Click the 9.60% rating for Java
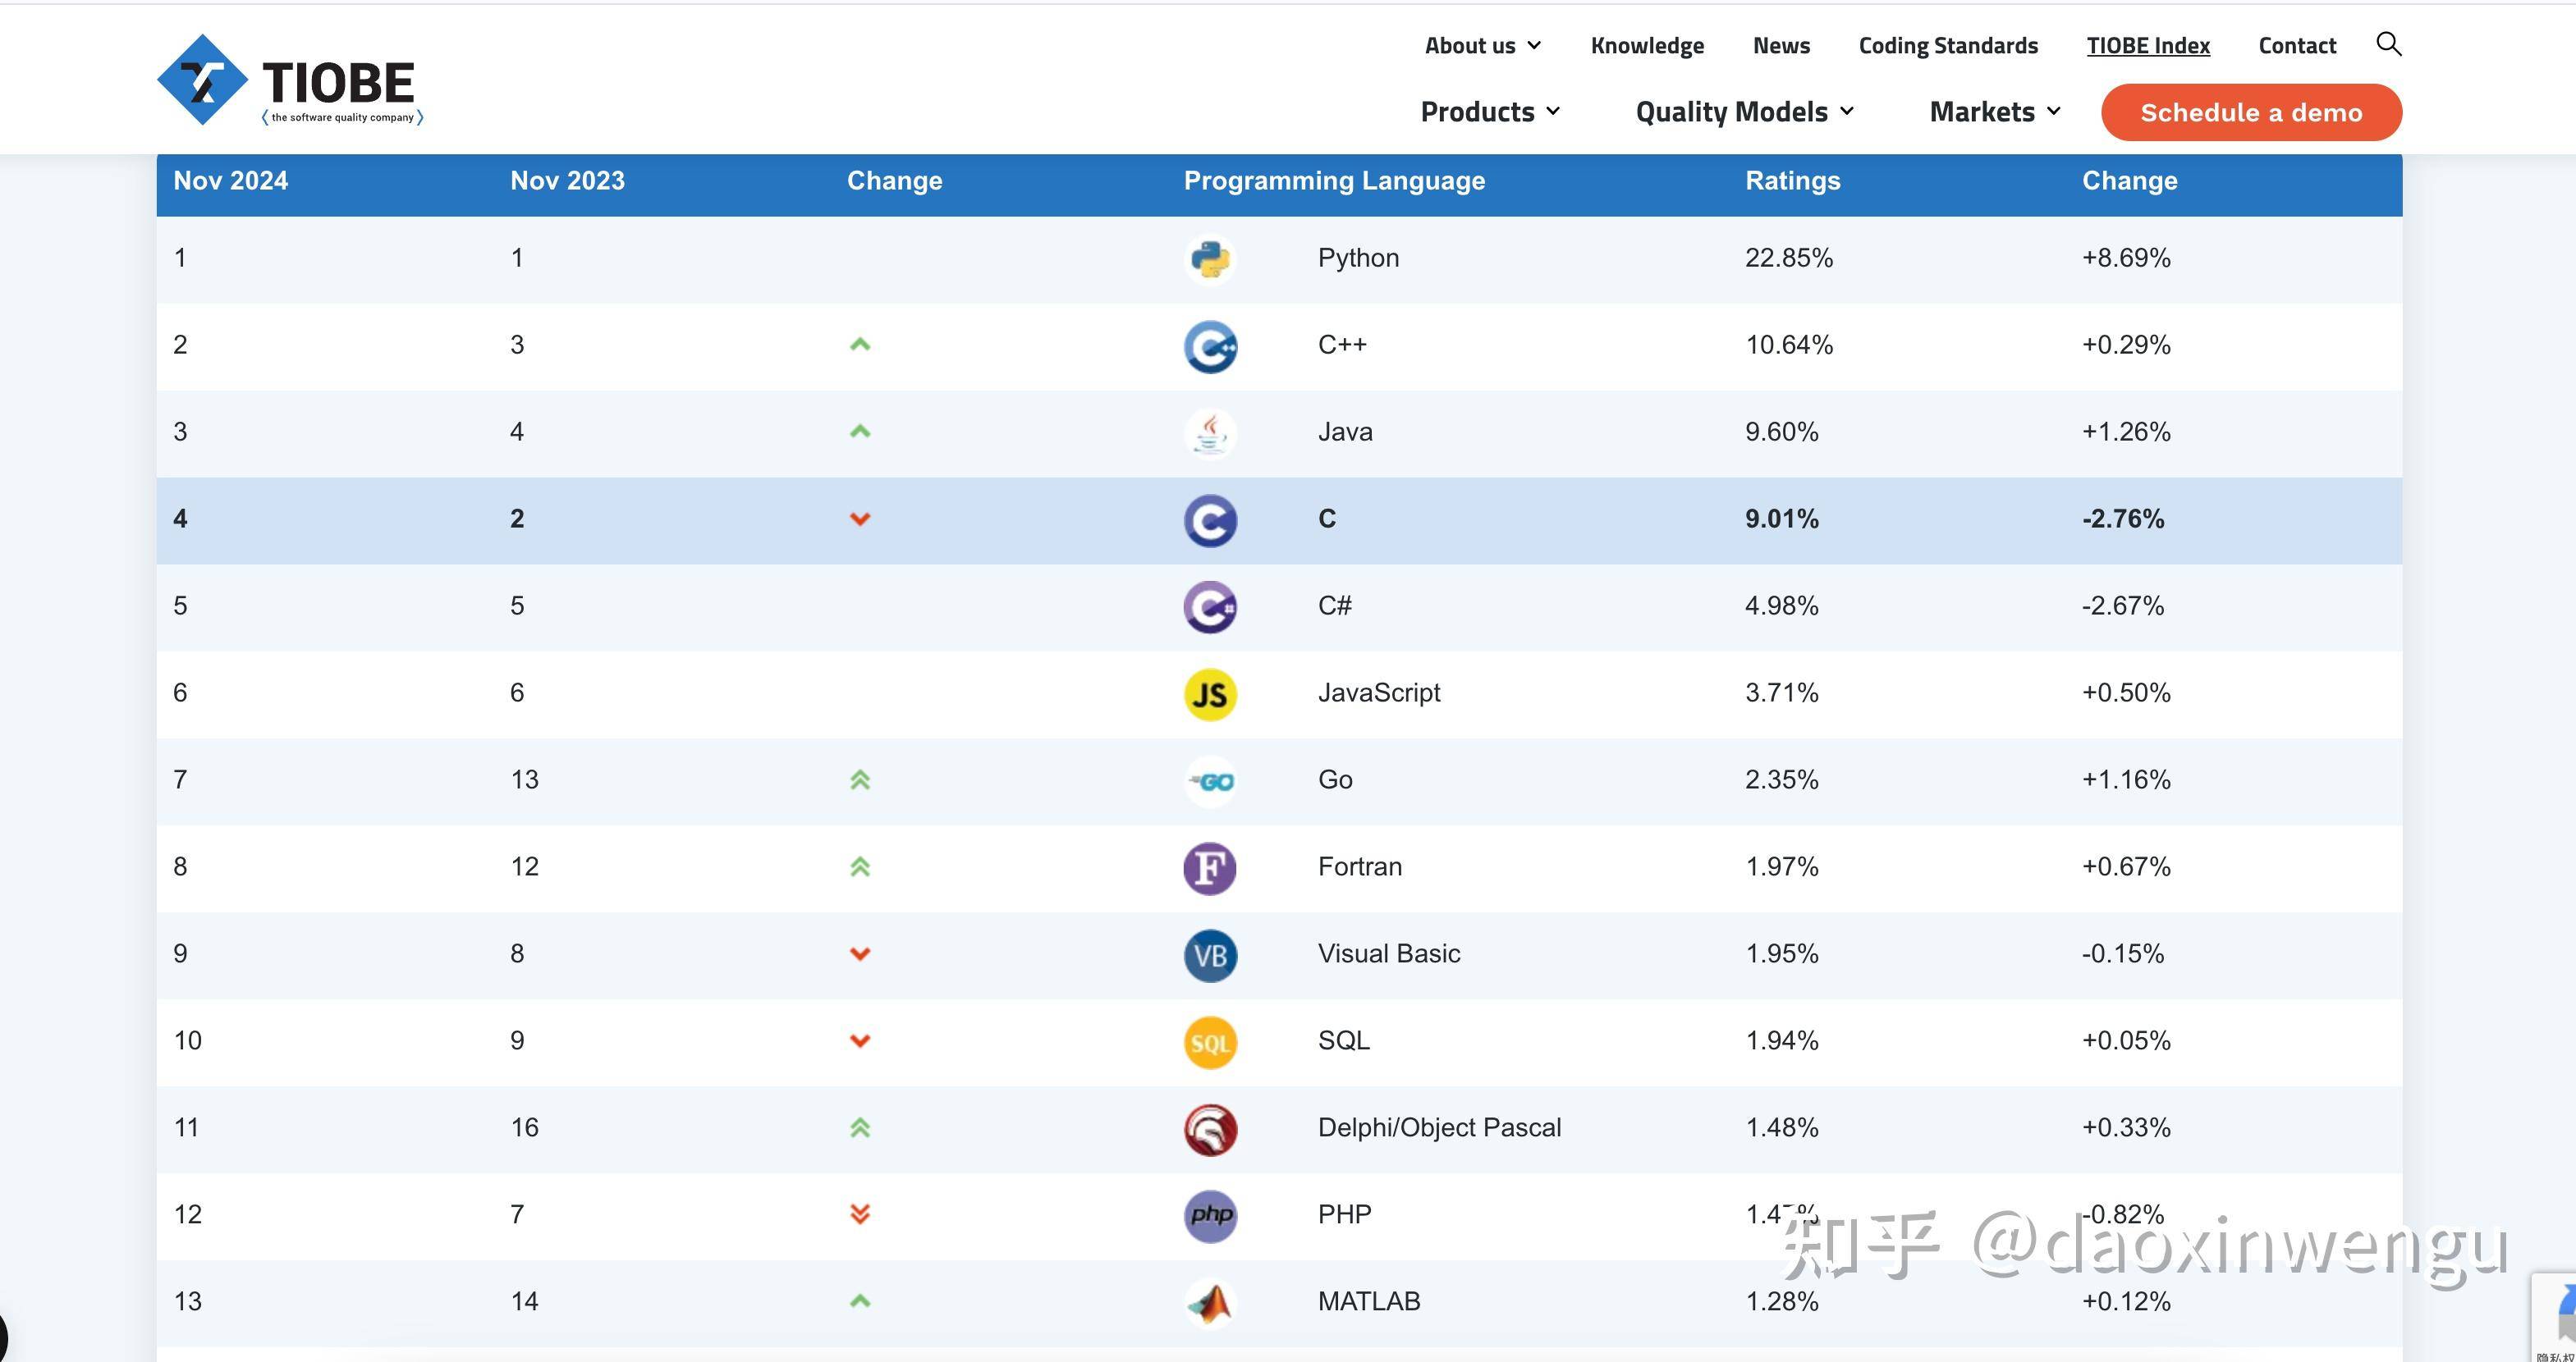This screenshot has height=1362, width=2576. [x=1781, y=432]
